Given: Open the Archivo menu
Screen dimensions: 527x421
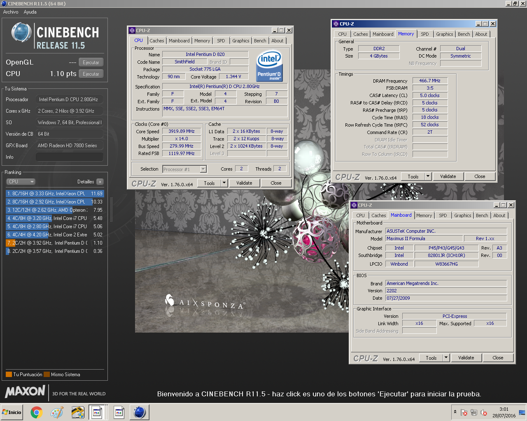Looking at the screenshot, I should (x=11, y=12).
